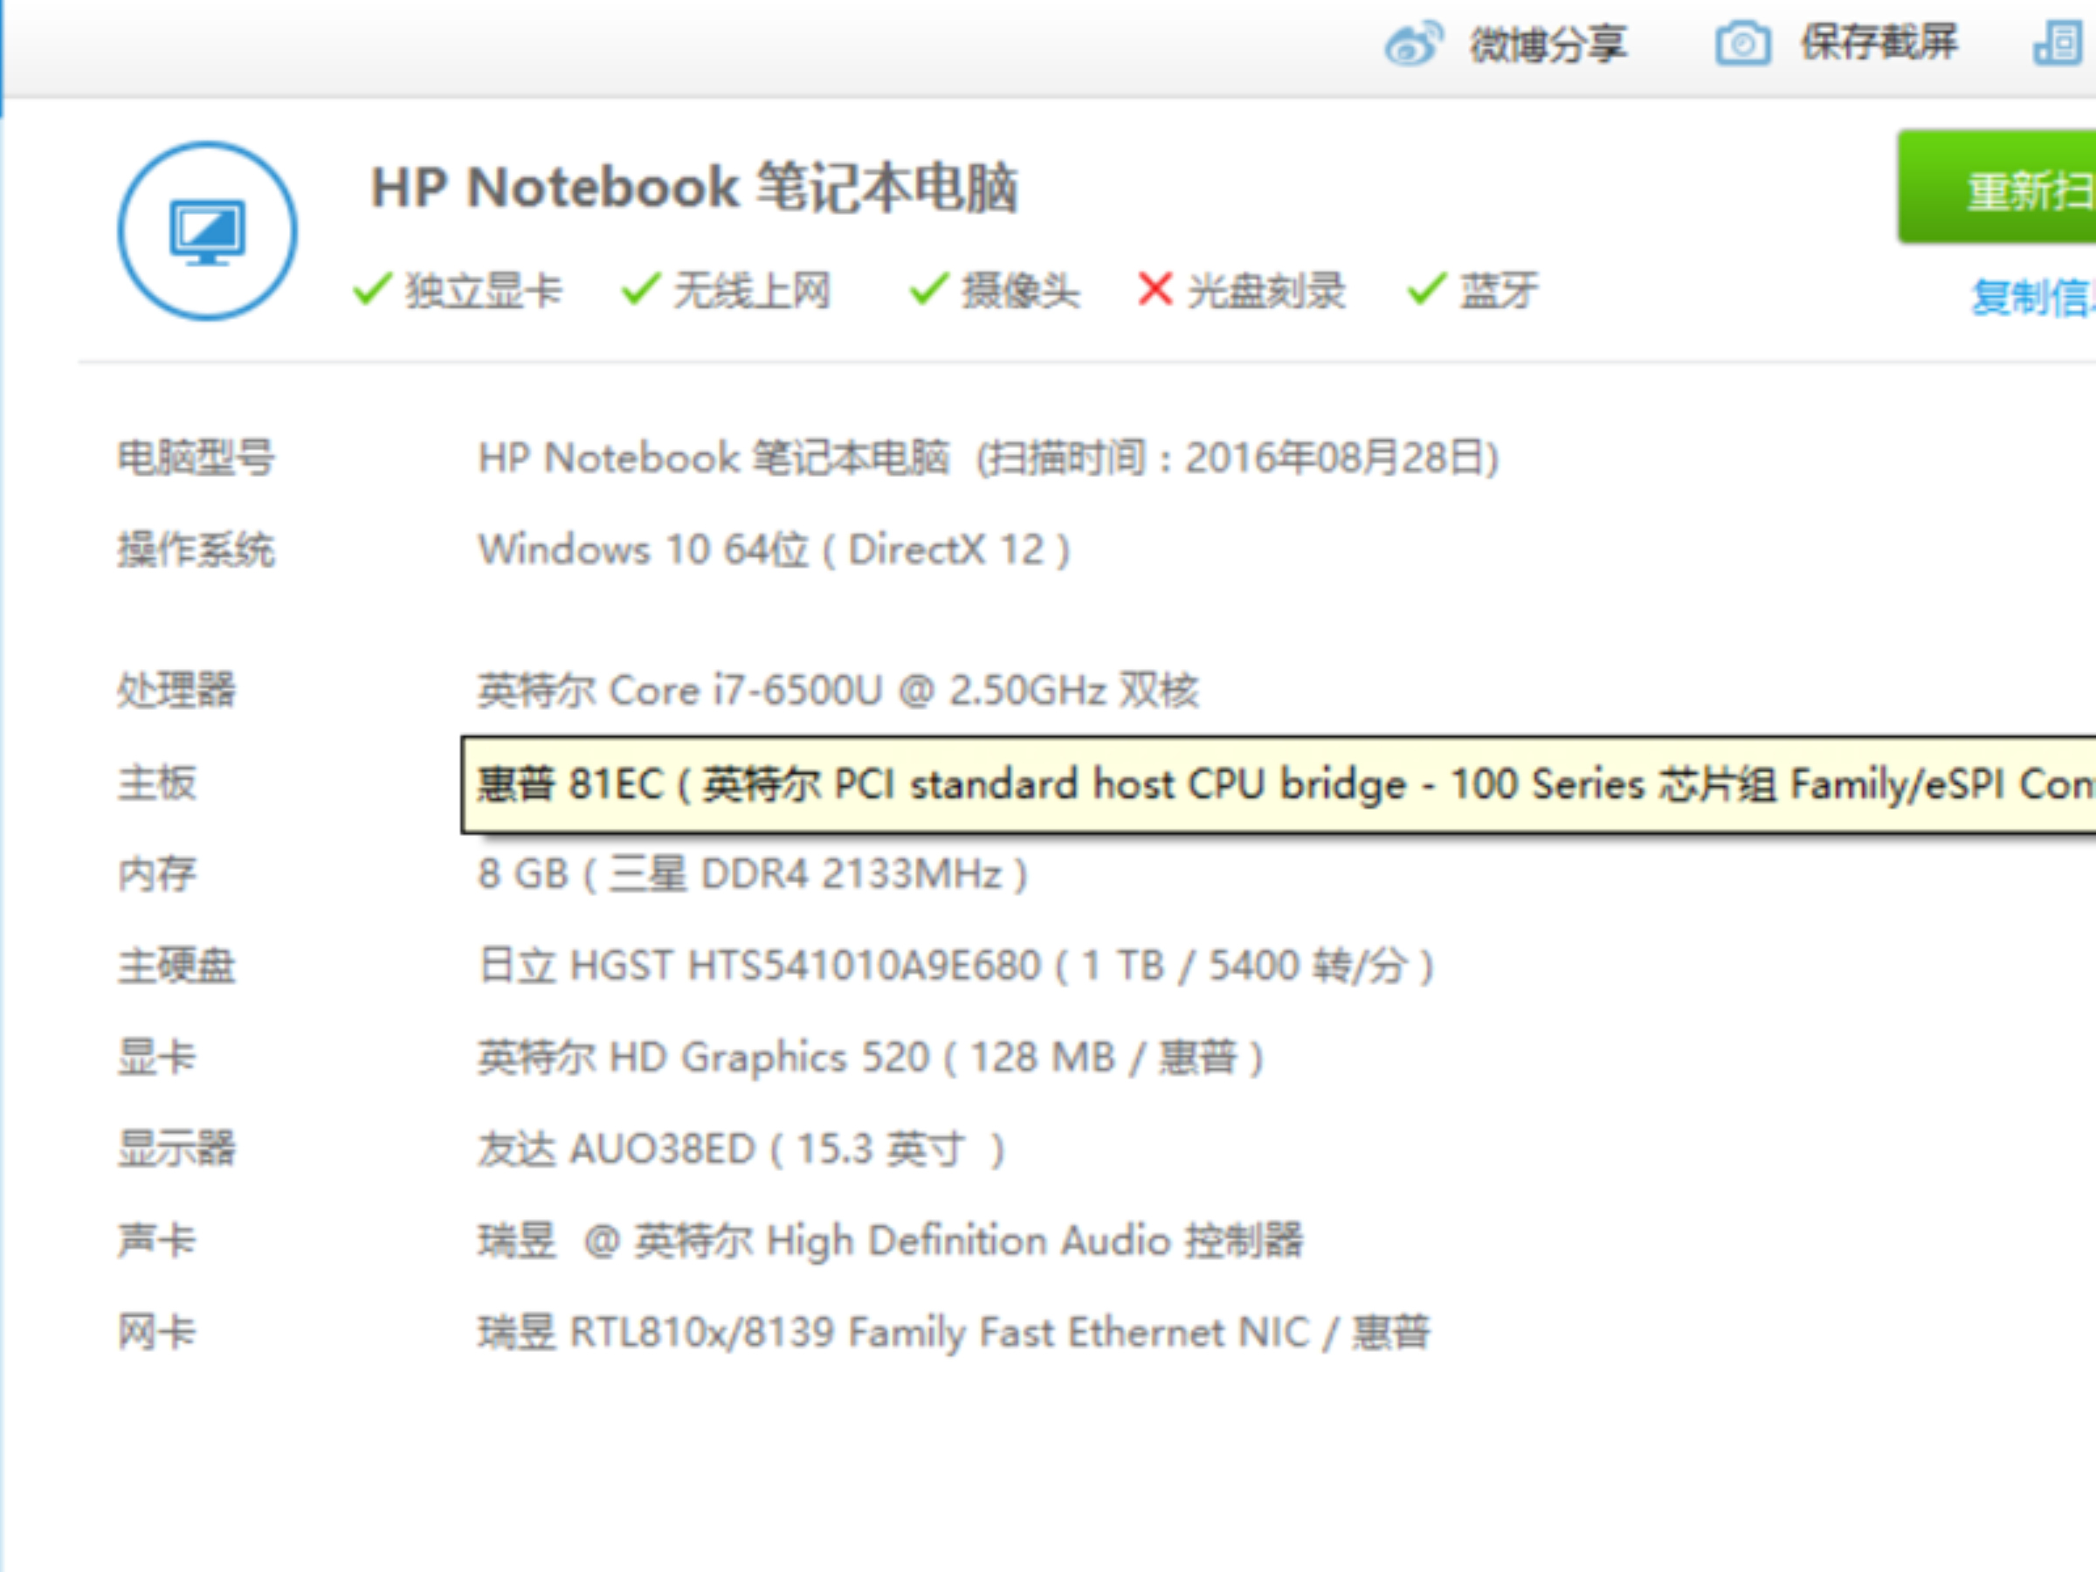Click the green check next to 无线上网

(640, 288)
